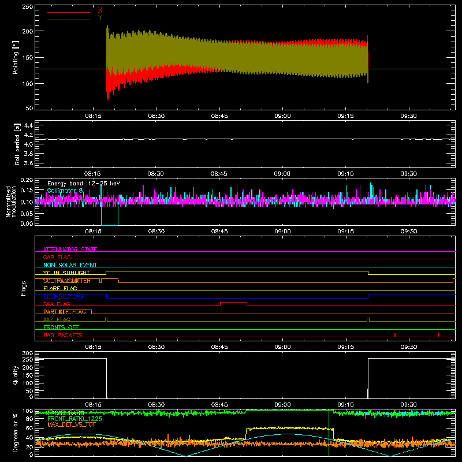Select the NON_SOLAR_EVENT flag label
Image resolution: width=462 pixels, height=462 pixels.
[x=70, y=265]
